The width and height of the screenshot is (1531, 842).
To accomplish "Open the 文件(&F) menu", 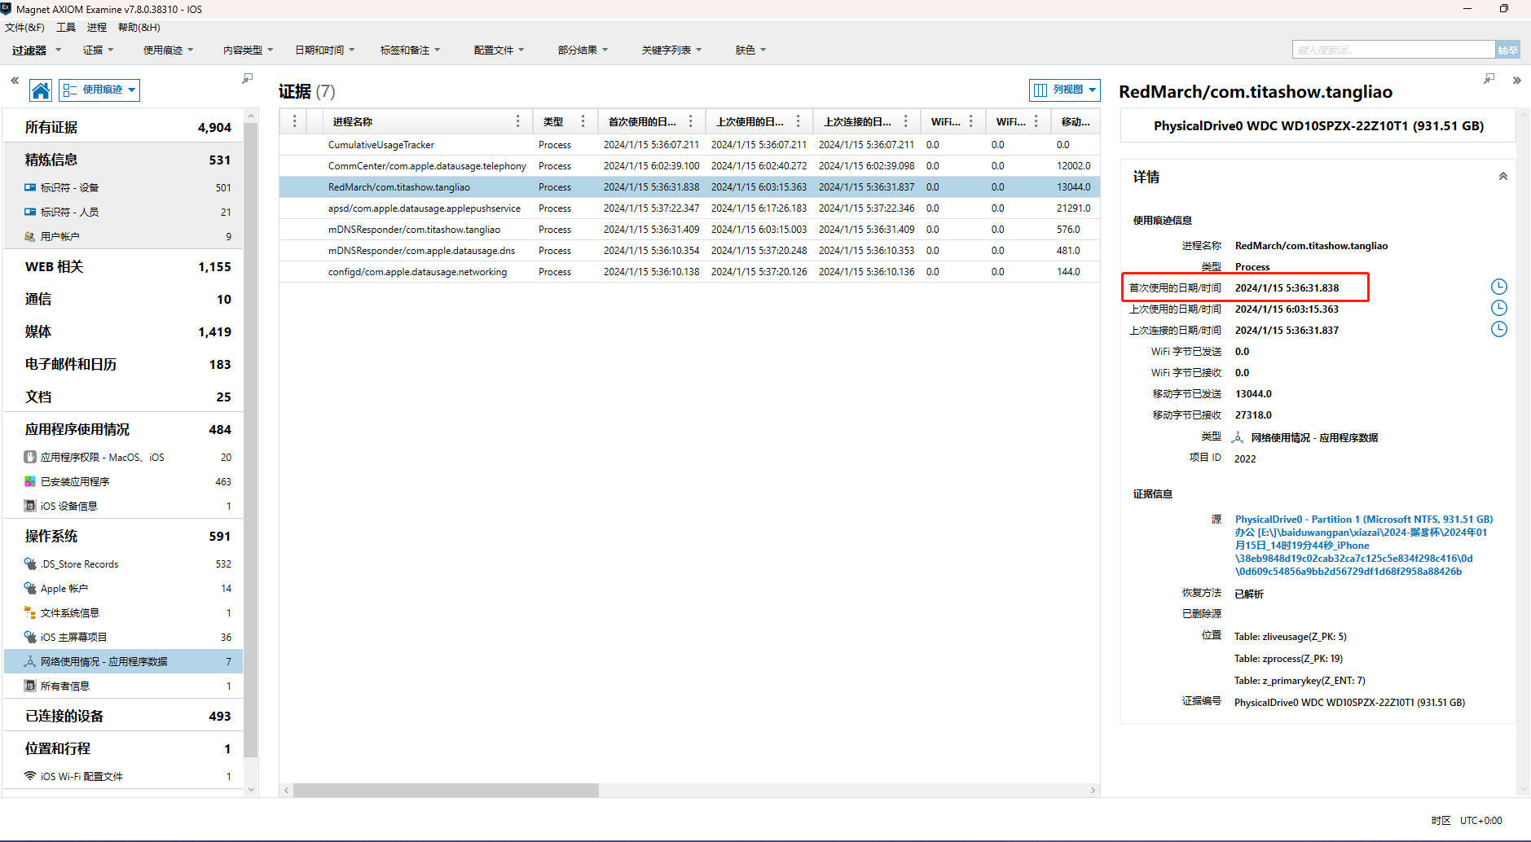I will (x=24, y=27).
